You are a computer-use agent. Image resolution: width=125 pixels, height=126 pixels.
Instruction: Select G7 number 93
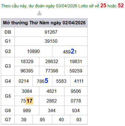pos(79,119)
